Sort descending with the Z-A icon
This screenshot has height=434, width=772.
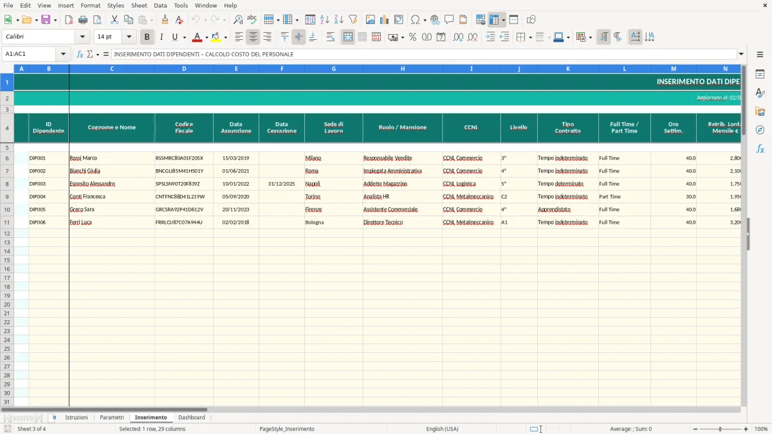[338, 20]
